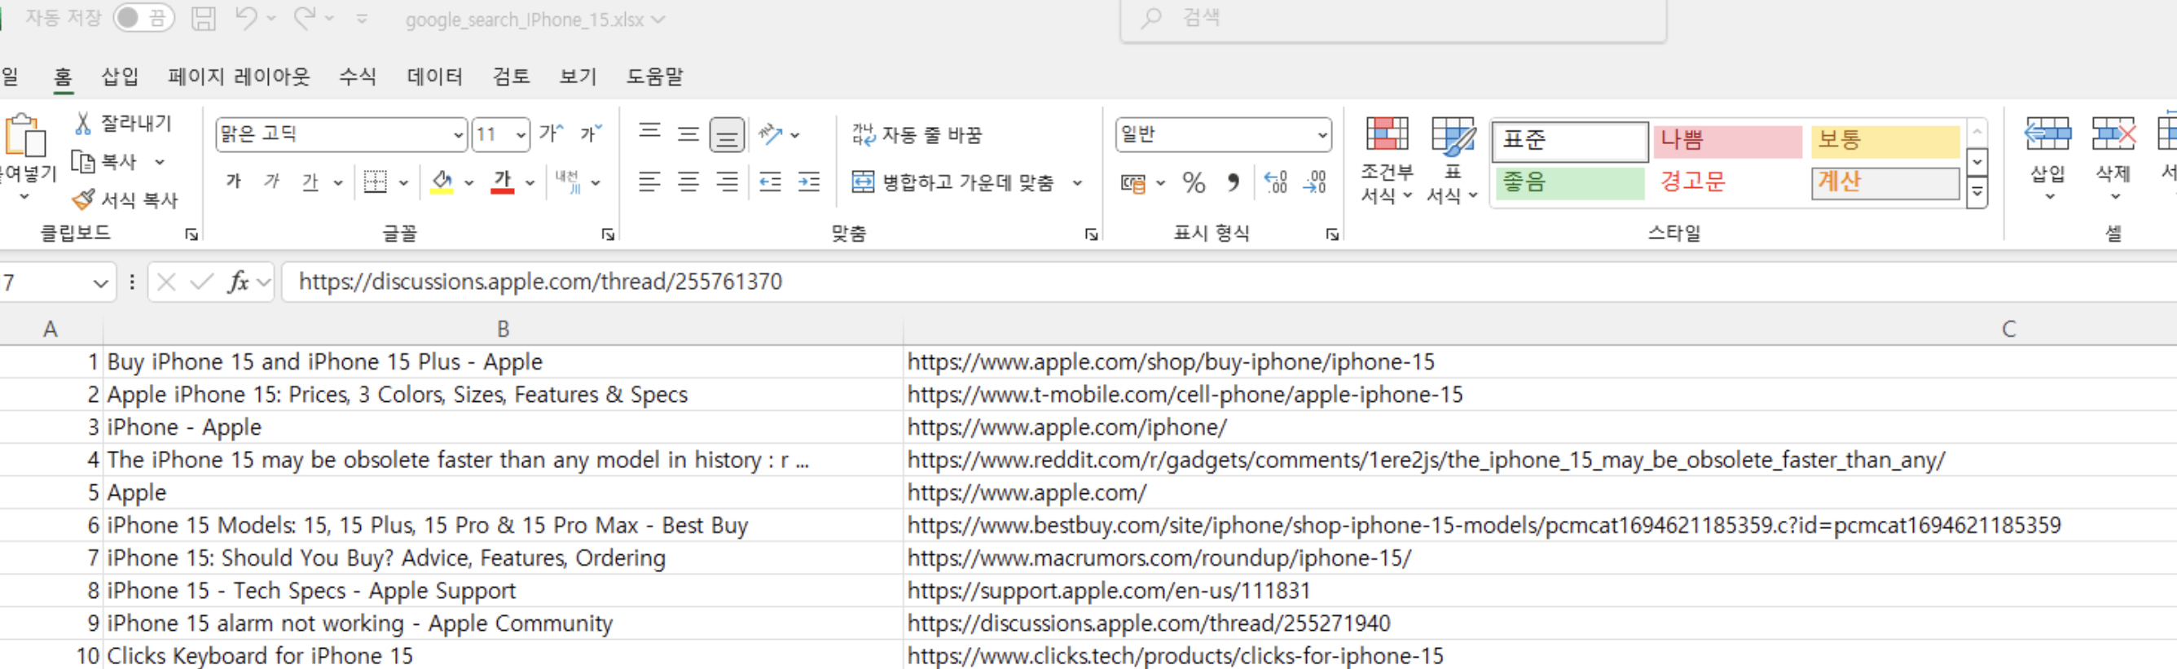This screenshot has width=2177, height=669.
Task: Expand the cell styles gallery
Action: tap(1977, 194)
